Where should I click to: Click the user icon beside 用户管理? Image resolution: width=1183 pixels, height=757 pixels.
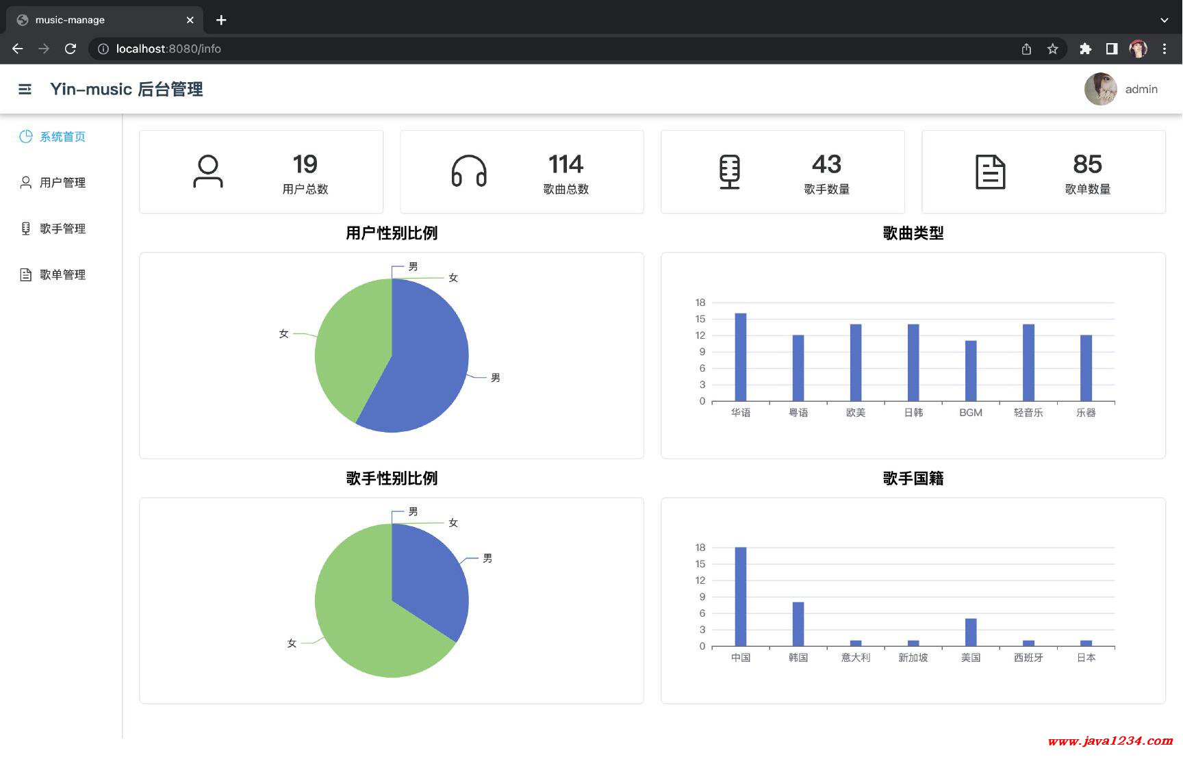tap(26, 182)
